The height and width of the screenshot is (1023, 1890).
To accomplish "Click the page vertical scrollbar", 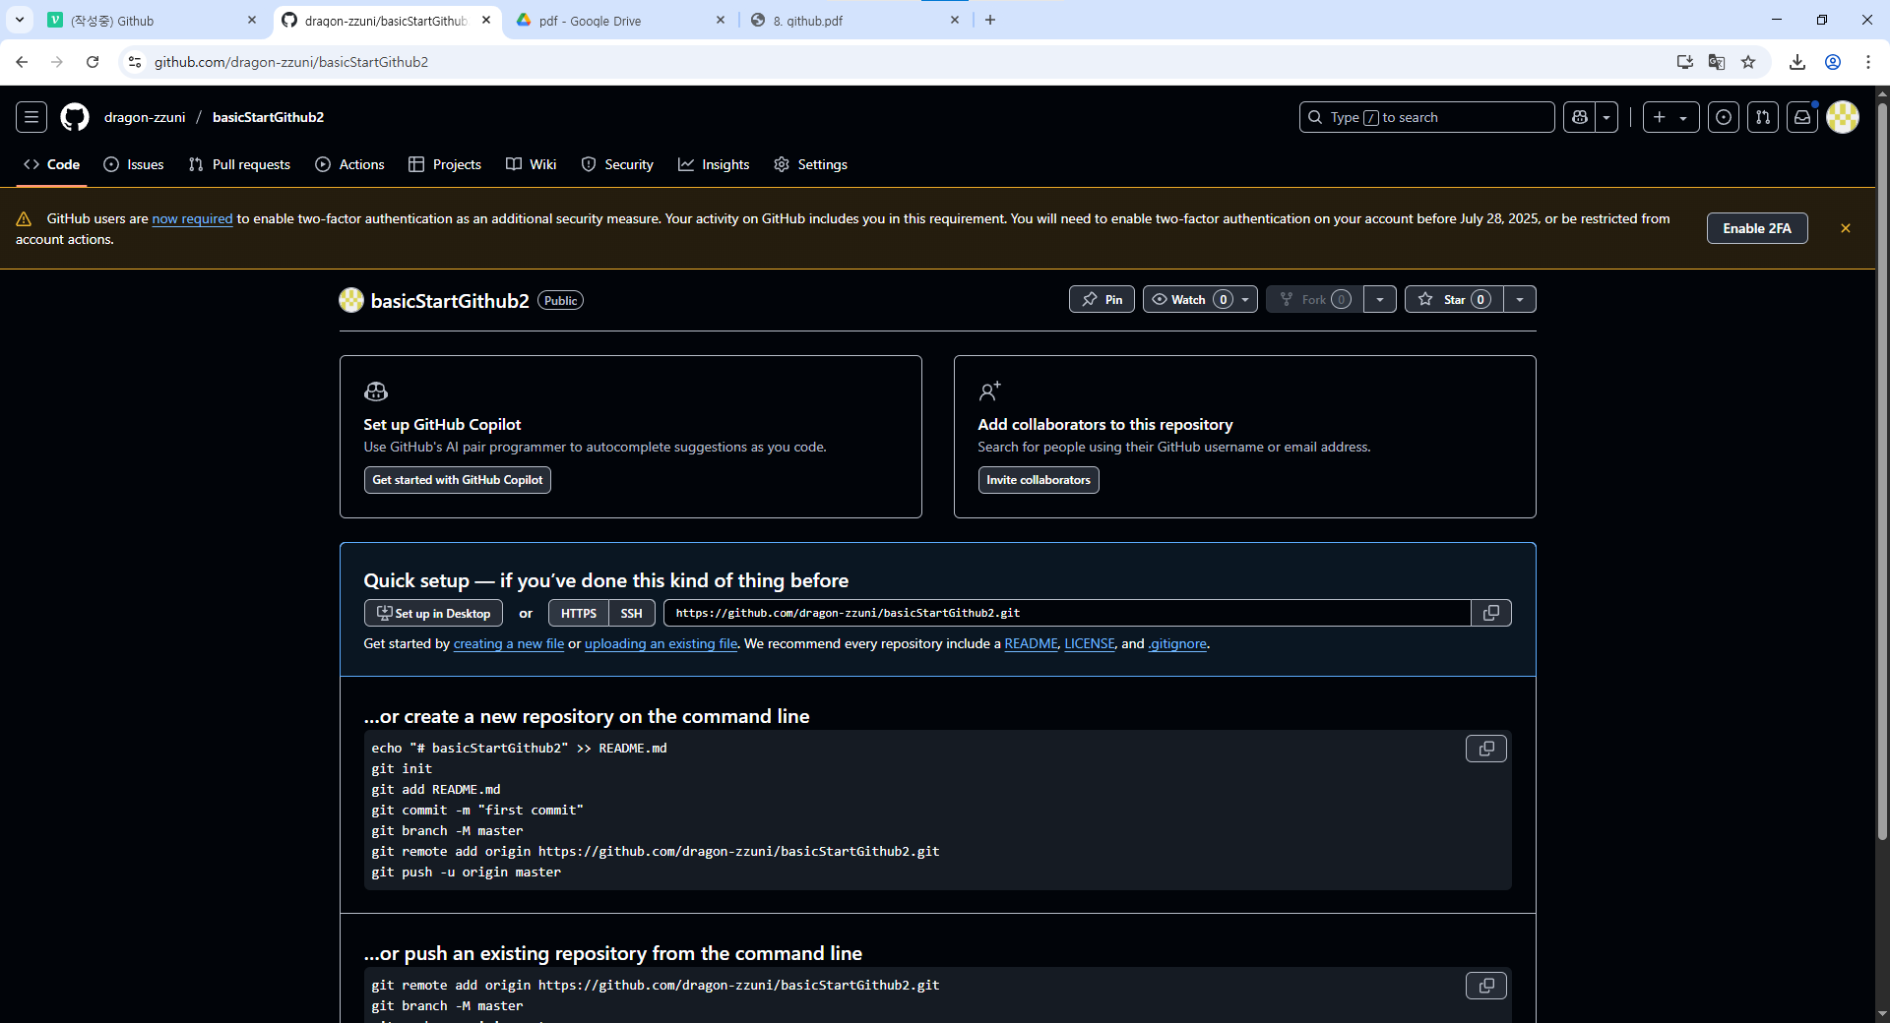I will tap(1882, 472).
